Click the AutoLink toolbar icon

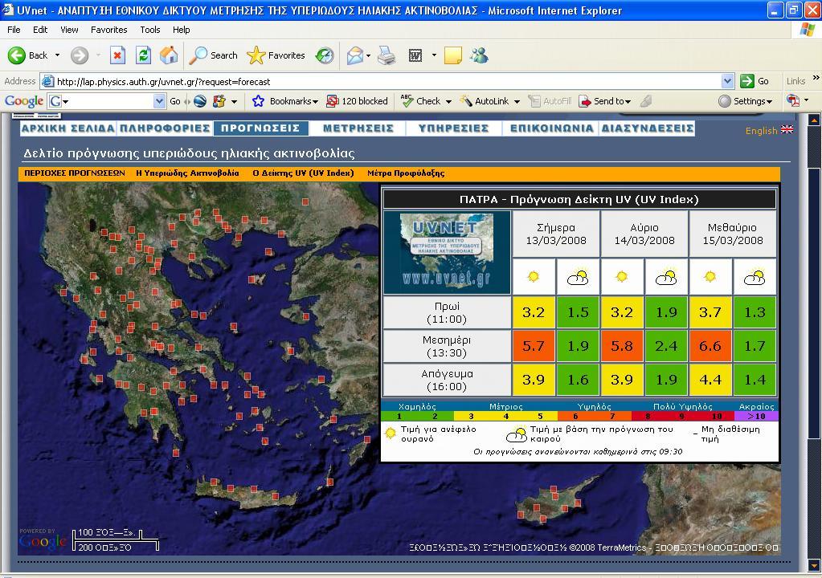pos(465,101)
